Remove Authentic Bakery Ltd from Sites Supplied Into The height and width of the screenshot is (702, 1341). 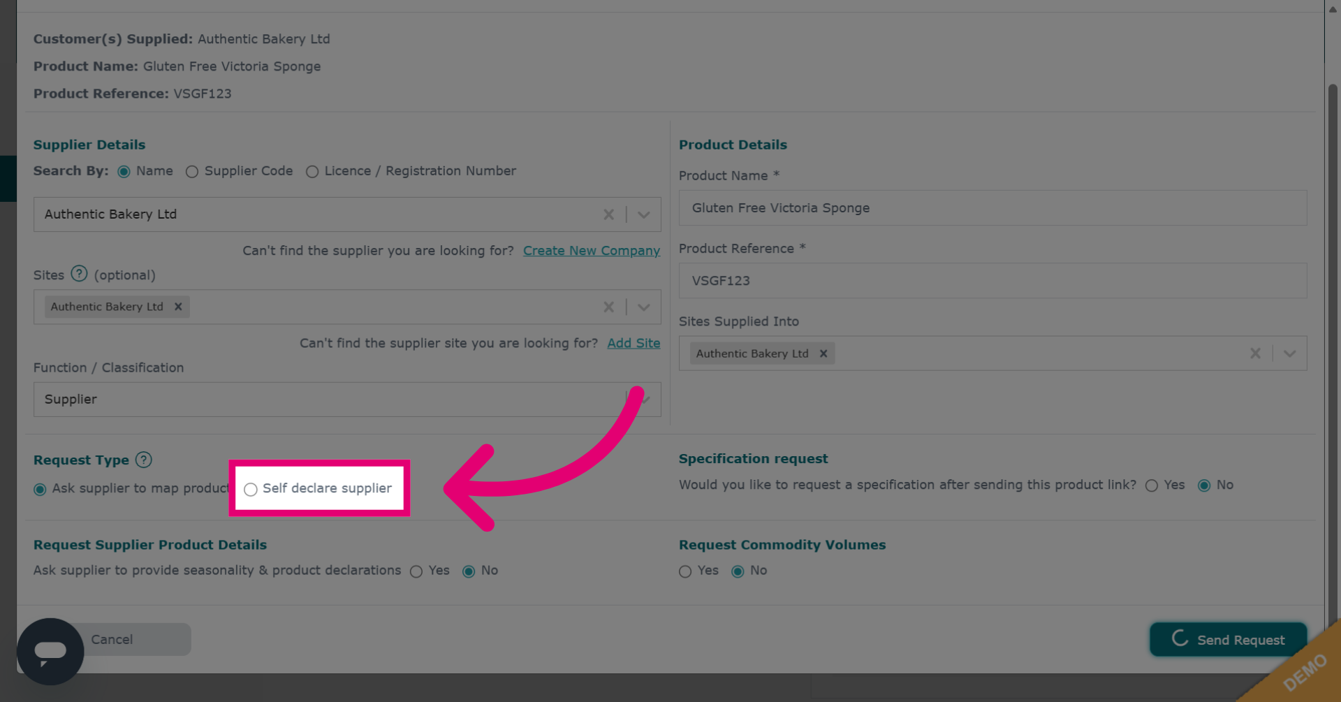[823, 353]
